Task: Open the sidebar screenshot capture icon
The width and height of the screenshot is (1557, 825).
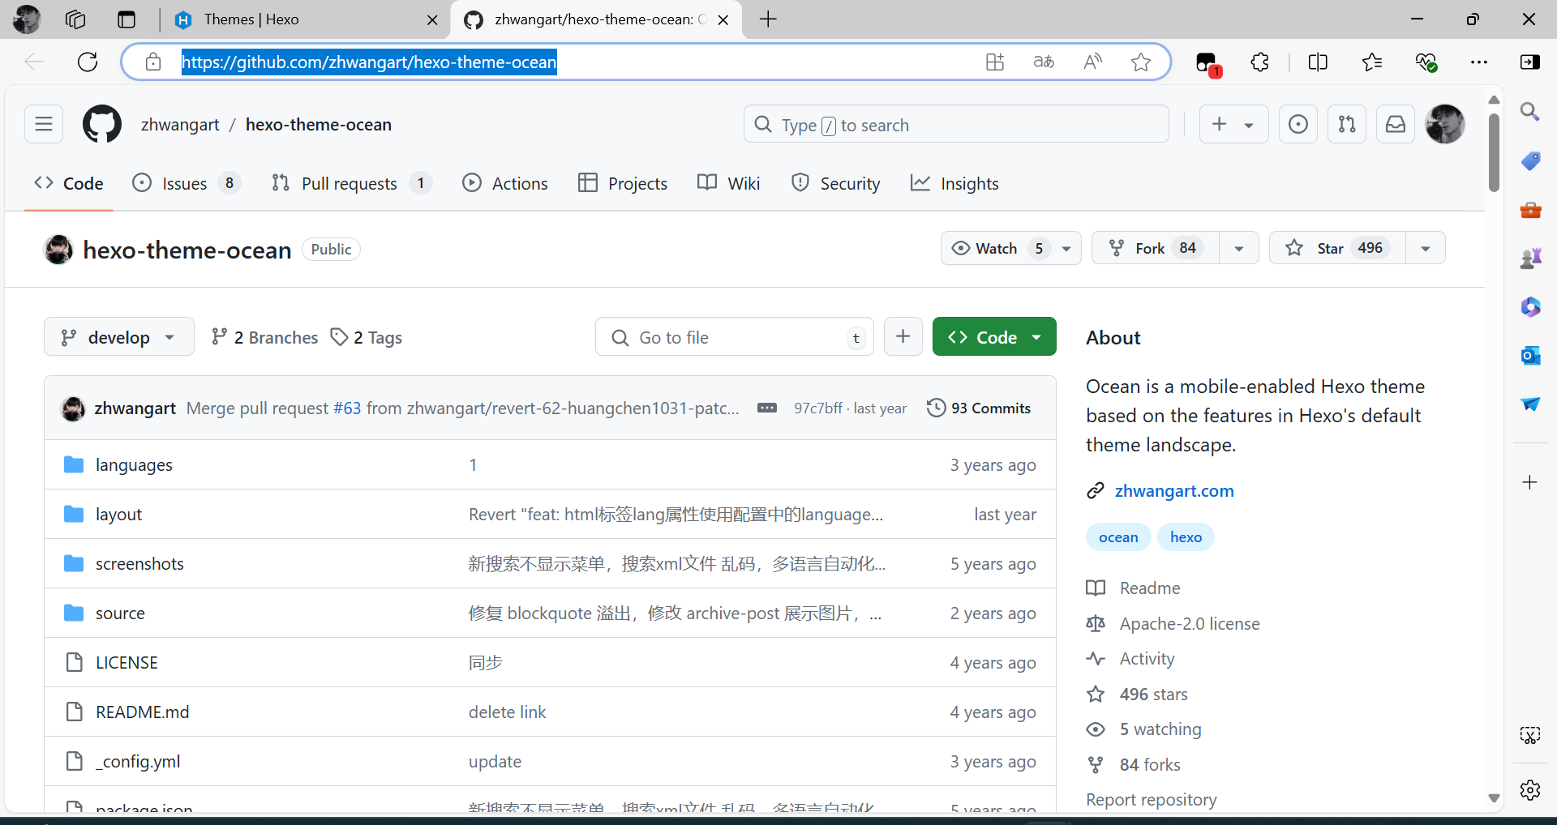Action: pyautogui.click(x=1530, y=735)
